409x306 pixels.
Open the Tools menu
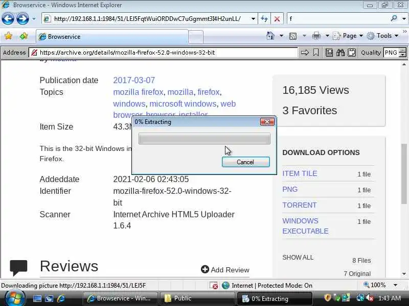[382, 36]
